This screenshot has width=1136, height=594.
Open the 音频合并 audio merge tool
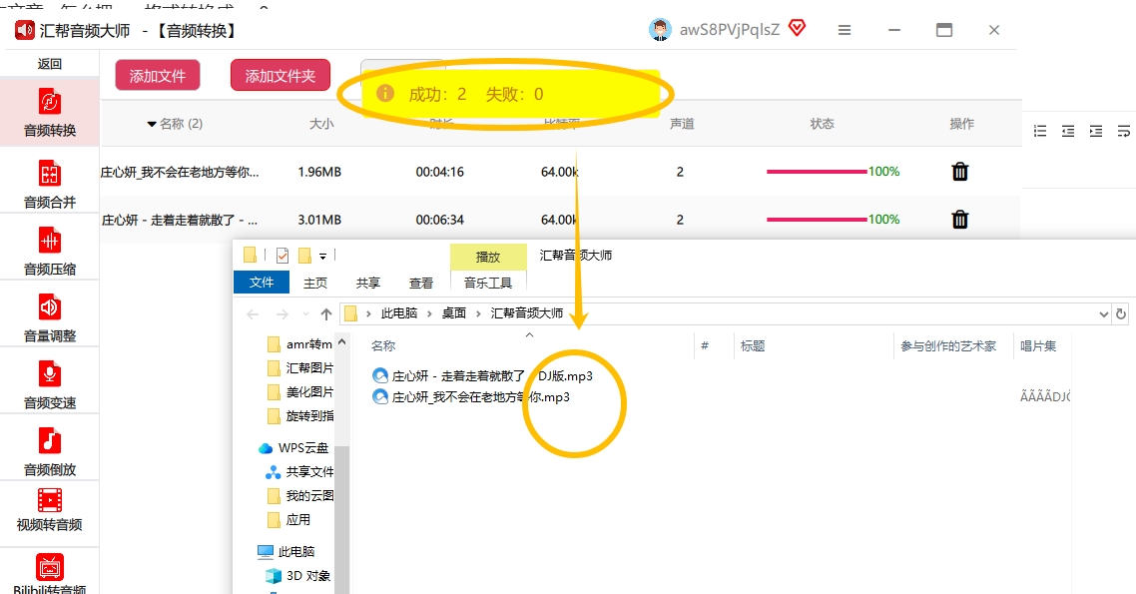tap(49, 184)
